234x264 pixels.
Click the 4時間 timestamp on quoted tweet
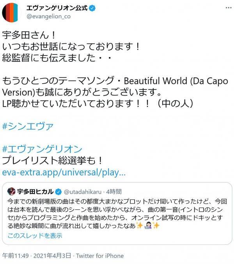[x=114, y=192]
